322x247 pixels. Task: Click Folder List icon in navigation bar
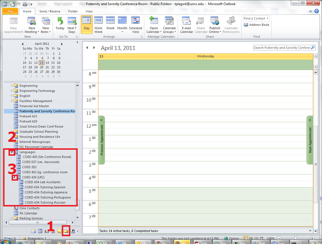pos(66,231)
